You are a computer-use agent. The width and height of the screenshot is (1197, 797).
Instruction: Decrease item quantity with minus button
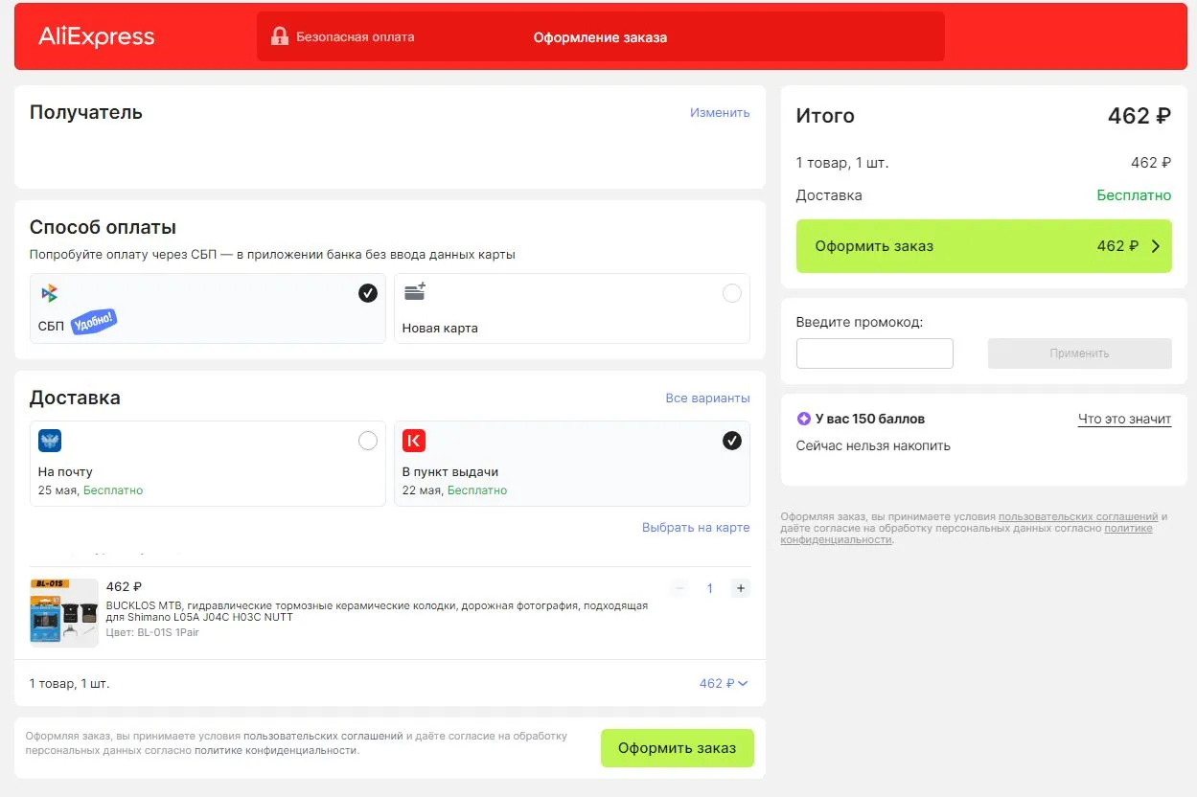[679, 588]
